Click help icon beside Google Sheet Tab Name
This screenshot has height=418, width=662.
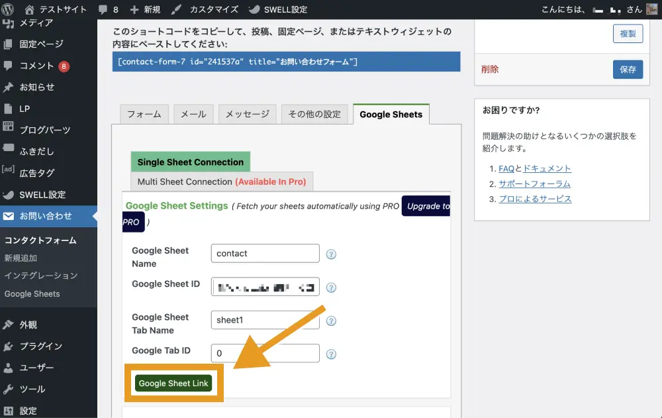coord(332,321)
